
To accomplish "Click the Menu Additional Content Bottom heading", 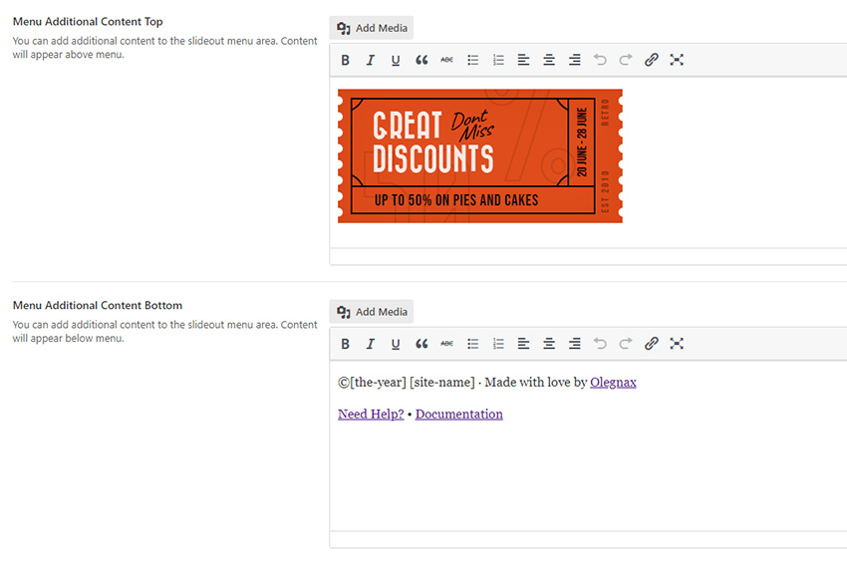I will [x=98, y=305].
